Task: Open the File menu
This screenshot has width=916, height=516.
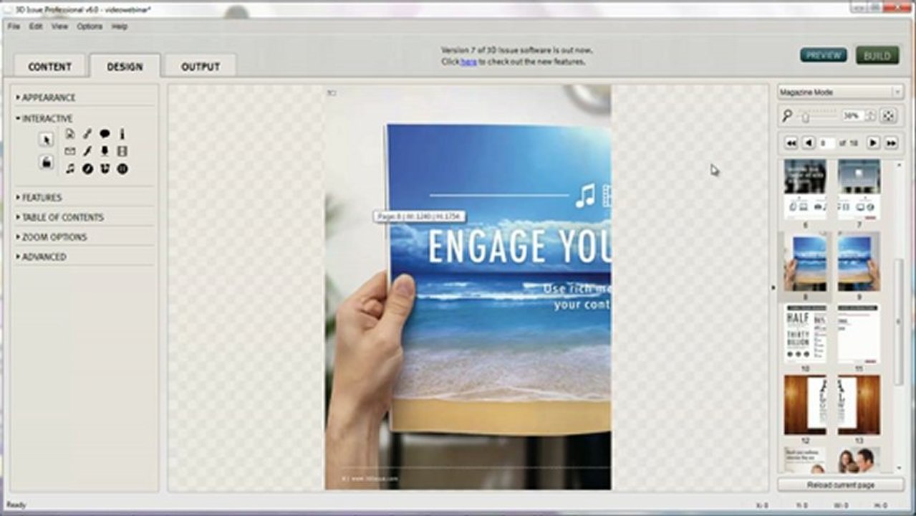Action: 14,27
